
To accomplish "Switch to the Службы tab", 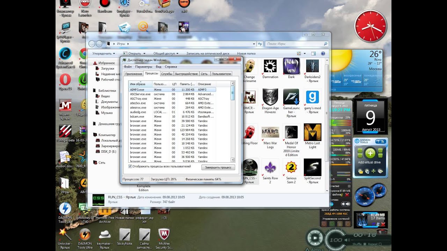I will [167, 74].
